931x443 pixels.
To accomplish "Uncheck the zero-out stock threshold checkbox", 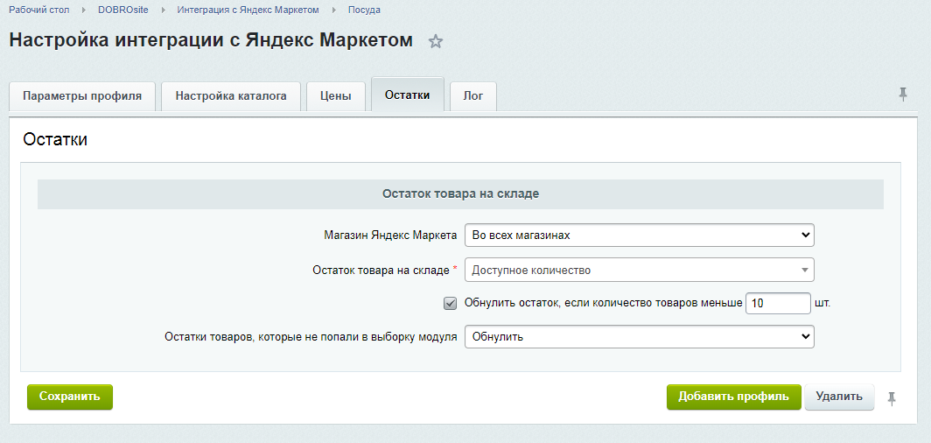I will point(450,304).
